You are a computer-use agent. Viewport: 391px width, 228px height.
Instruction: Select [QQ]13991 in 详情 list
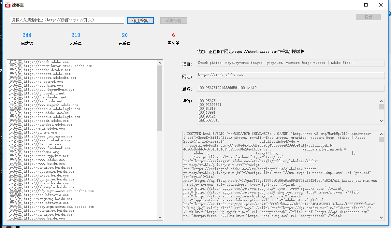coord(207,113)
